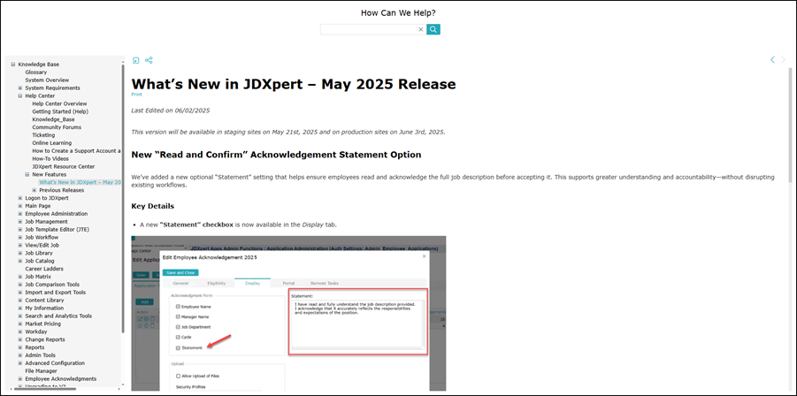Click the expand icon above the article title
The height and width of the screenshot is (396, 797).
pos(136,60)
